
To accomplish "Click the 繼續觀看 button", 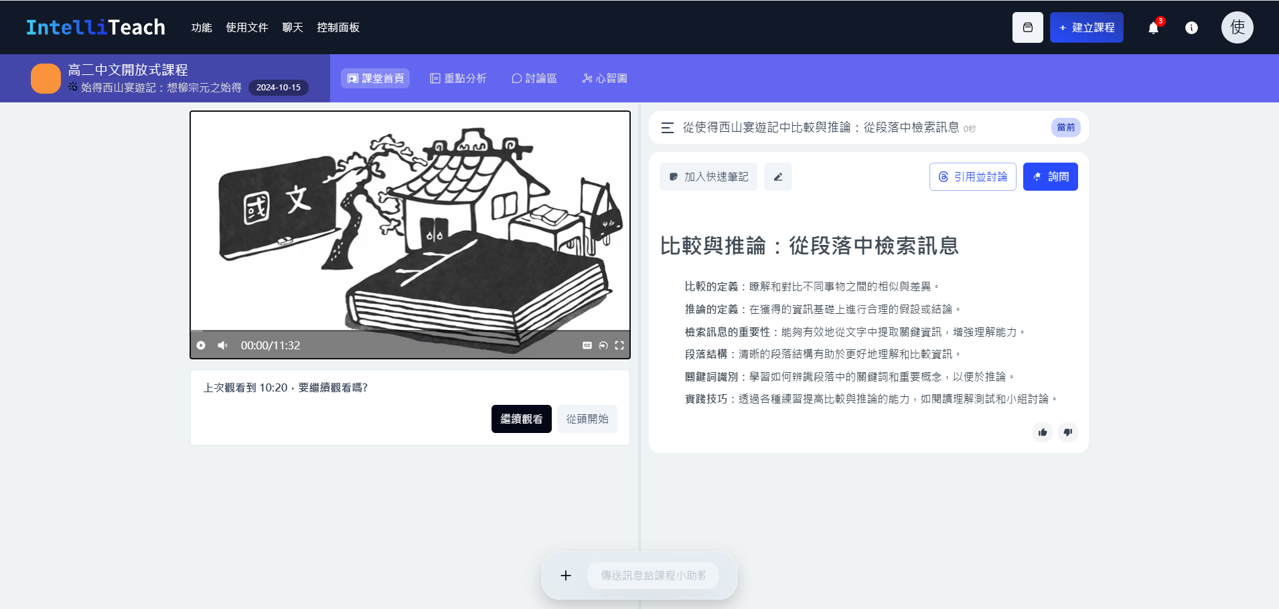I will pos(521,419).
